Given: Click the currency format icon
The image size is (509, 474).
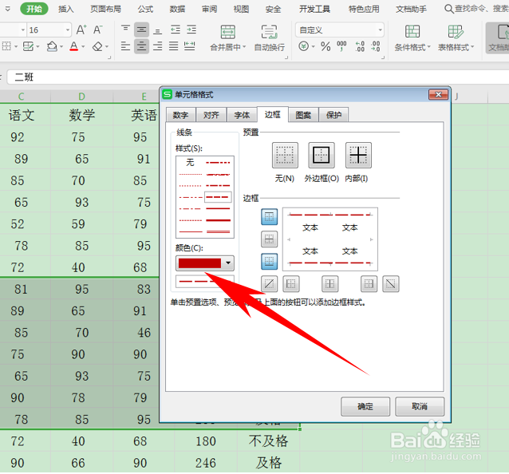Looking at the screenshot, I should point(303,46).
